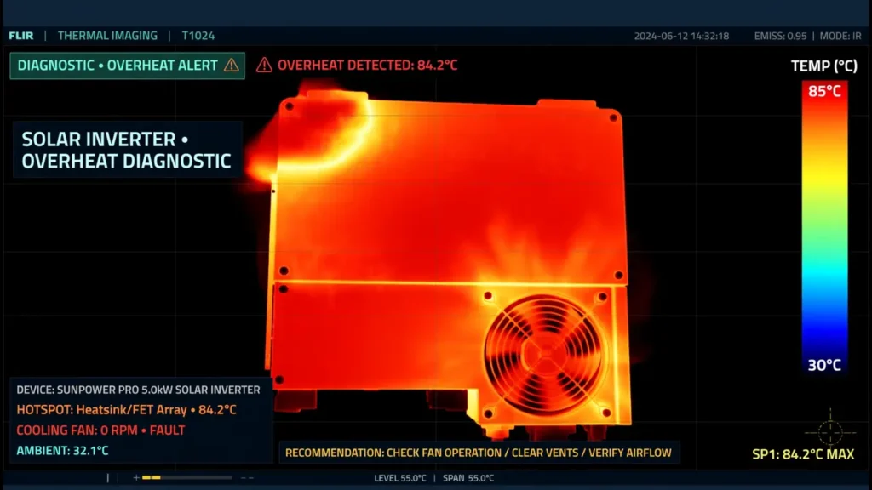This screenshot has height=490, width=872.
Task: Click the DIAGNOSTIC • OVERHEAT ALERT banner
Action: (128, 66)
